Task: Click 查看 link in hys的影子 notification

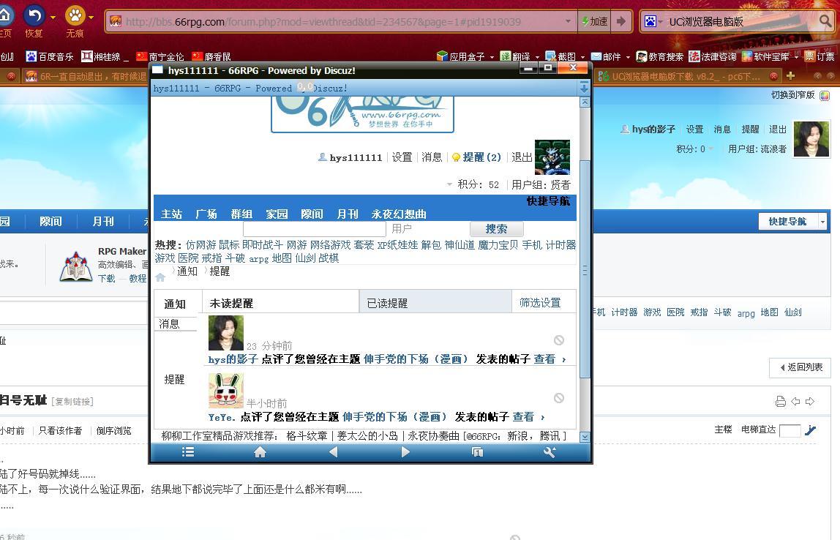Action: click(544, 359)
